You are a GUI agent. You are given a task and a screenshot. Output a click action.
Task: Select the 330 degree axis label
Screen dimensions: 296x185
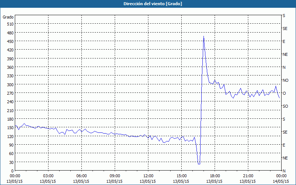pyautogui.click(x=10, y=76)
